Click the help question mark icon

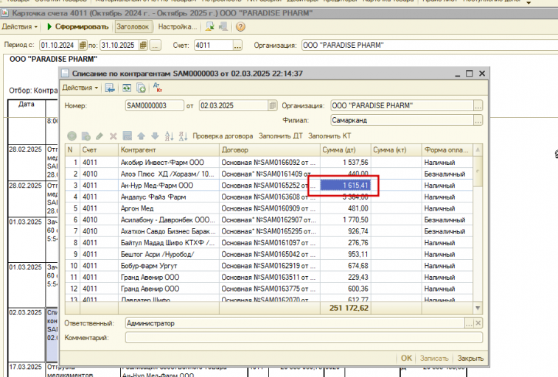(x=240, y=27)
